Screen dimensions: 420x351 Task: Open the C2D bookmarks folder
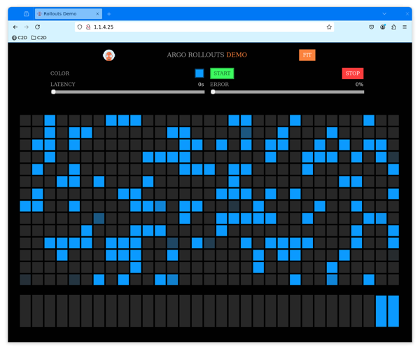point(39,38)
